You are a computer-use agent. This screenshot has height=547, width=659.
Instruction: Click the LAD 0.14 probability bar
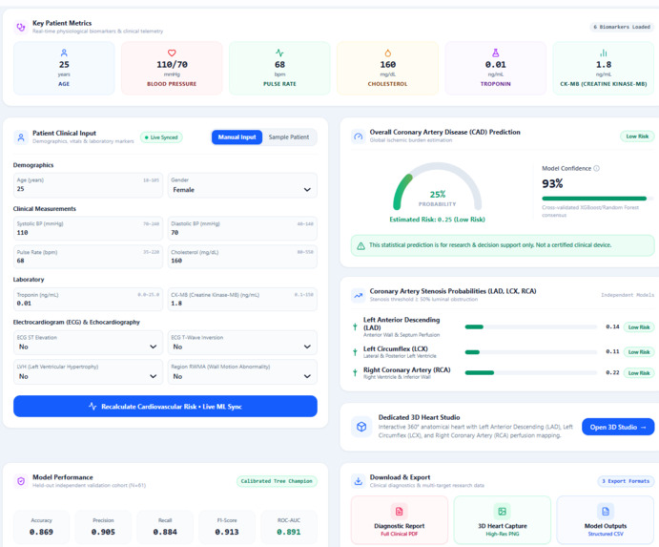(531, 326)
